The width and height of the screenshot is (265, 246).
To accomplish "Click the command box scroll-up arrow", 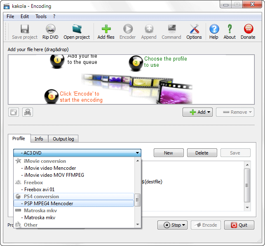I will pos(247,165).
